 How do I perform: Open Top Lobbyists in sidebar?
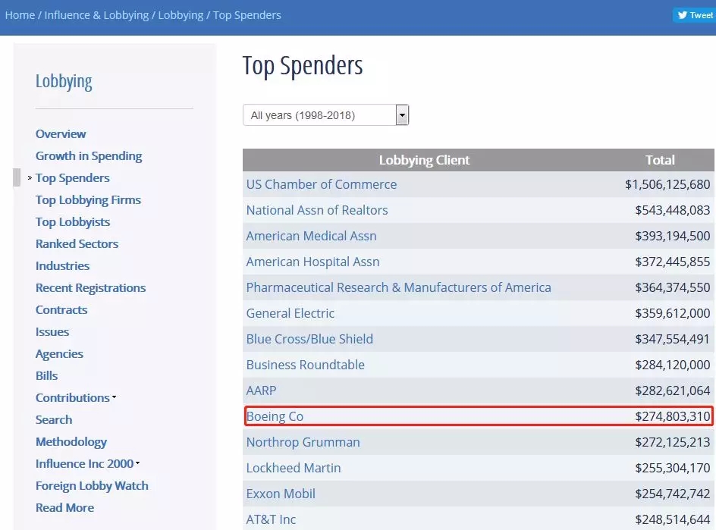73,222
